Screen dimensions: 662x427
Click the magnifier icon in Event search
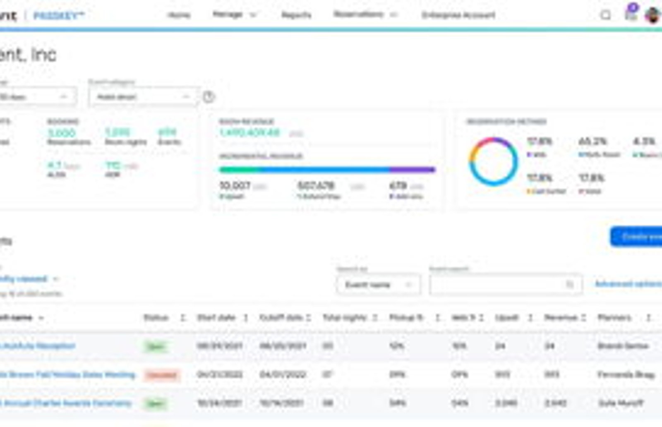570,284
